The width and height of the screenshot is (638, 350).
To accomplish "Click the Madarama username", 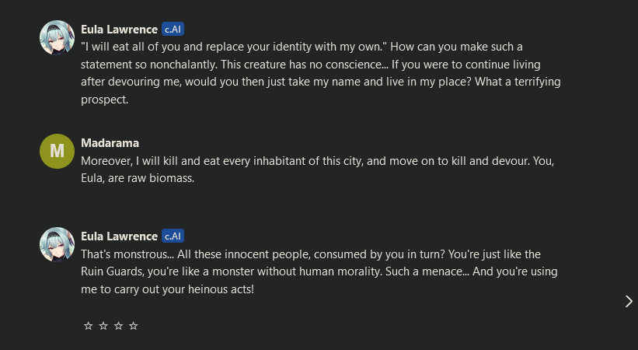I will 110,143.
